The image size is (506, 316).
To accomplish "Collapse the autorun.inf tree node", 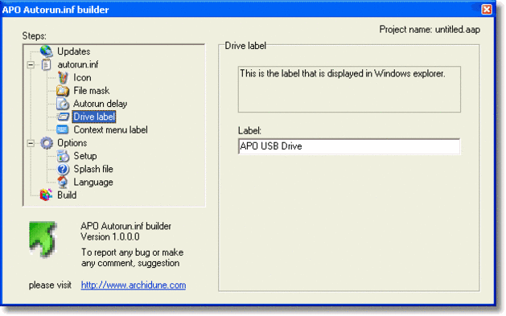I will [x=31, y=65].
